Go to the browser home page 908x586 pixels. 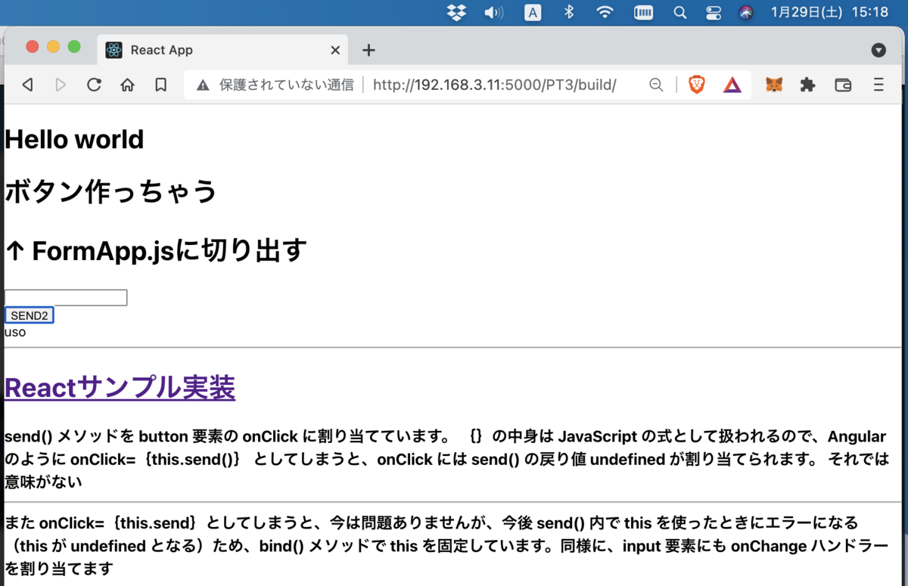[127, 85]
